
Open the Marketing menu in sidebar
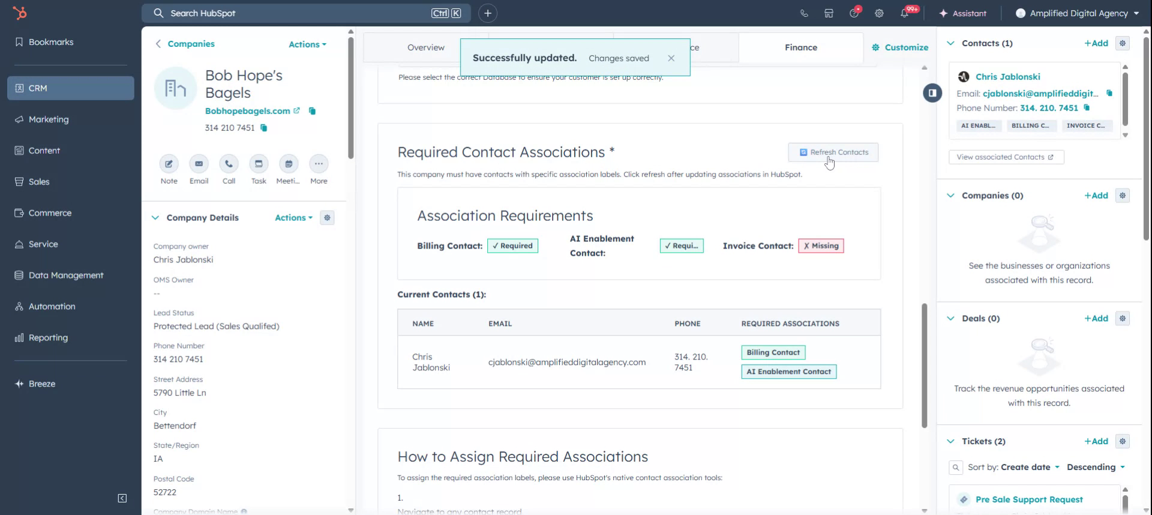pos(49,119)
